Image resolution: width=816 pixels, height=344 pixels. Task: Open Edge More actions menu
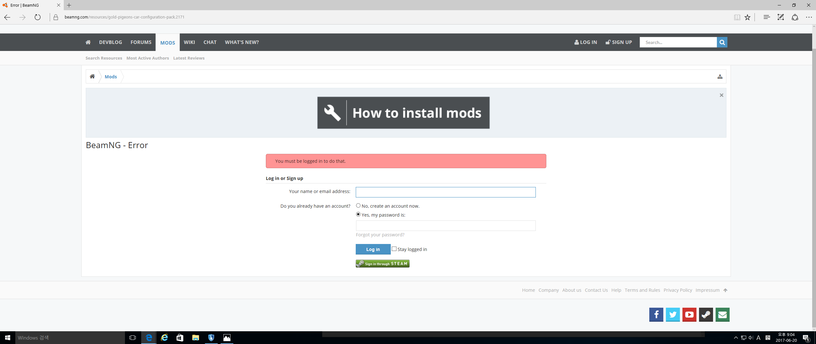809,17
